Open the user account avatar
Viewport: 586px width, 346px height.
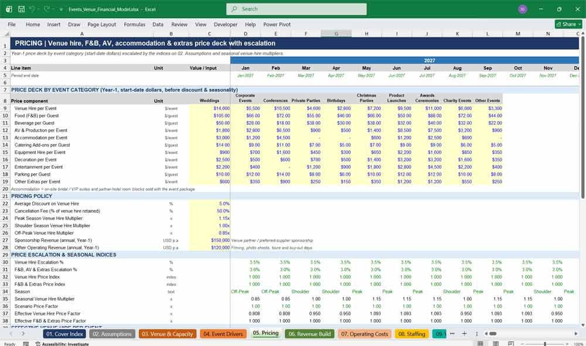tap(523, 9)
